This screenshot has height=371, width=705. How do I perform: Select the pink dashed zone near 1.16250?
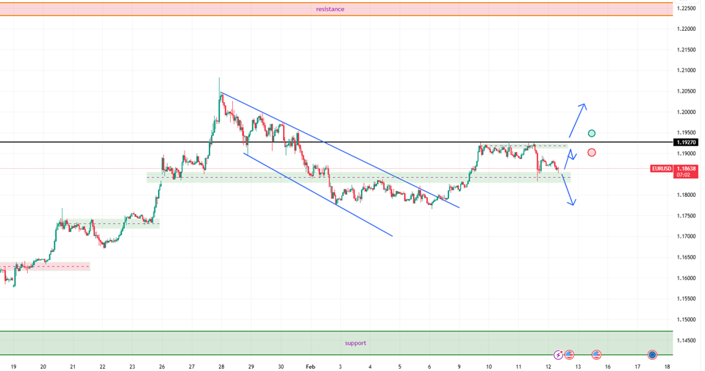pyautogui.click(x=45, y=267)
